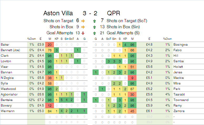Click green up arrow beside QPR Shots in Box
This screenshot has height=125, width=204.
[x=94, y=27]
